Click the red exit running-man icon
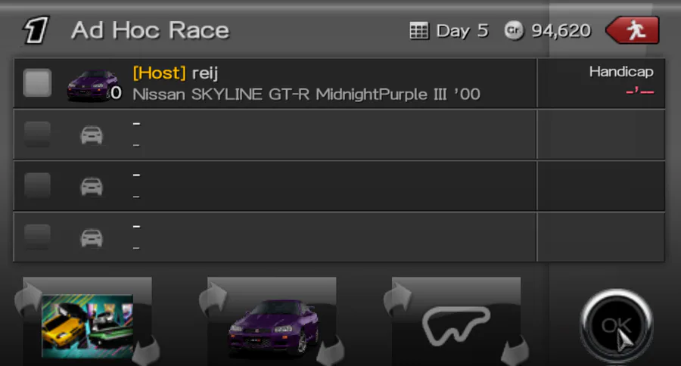Viewport: 681px width, 366px height. coord(633,30)
